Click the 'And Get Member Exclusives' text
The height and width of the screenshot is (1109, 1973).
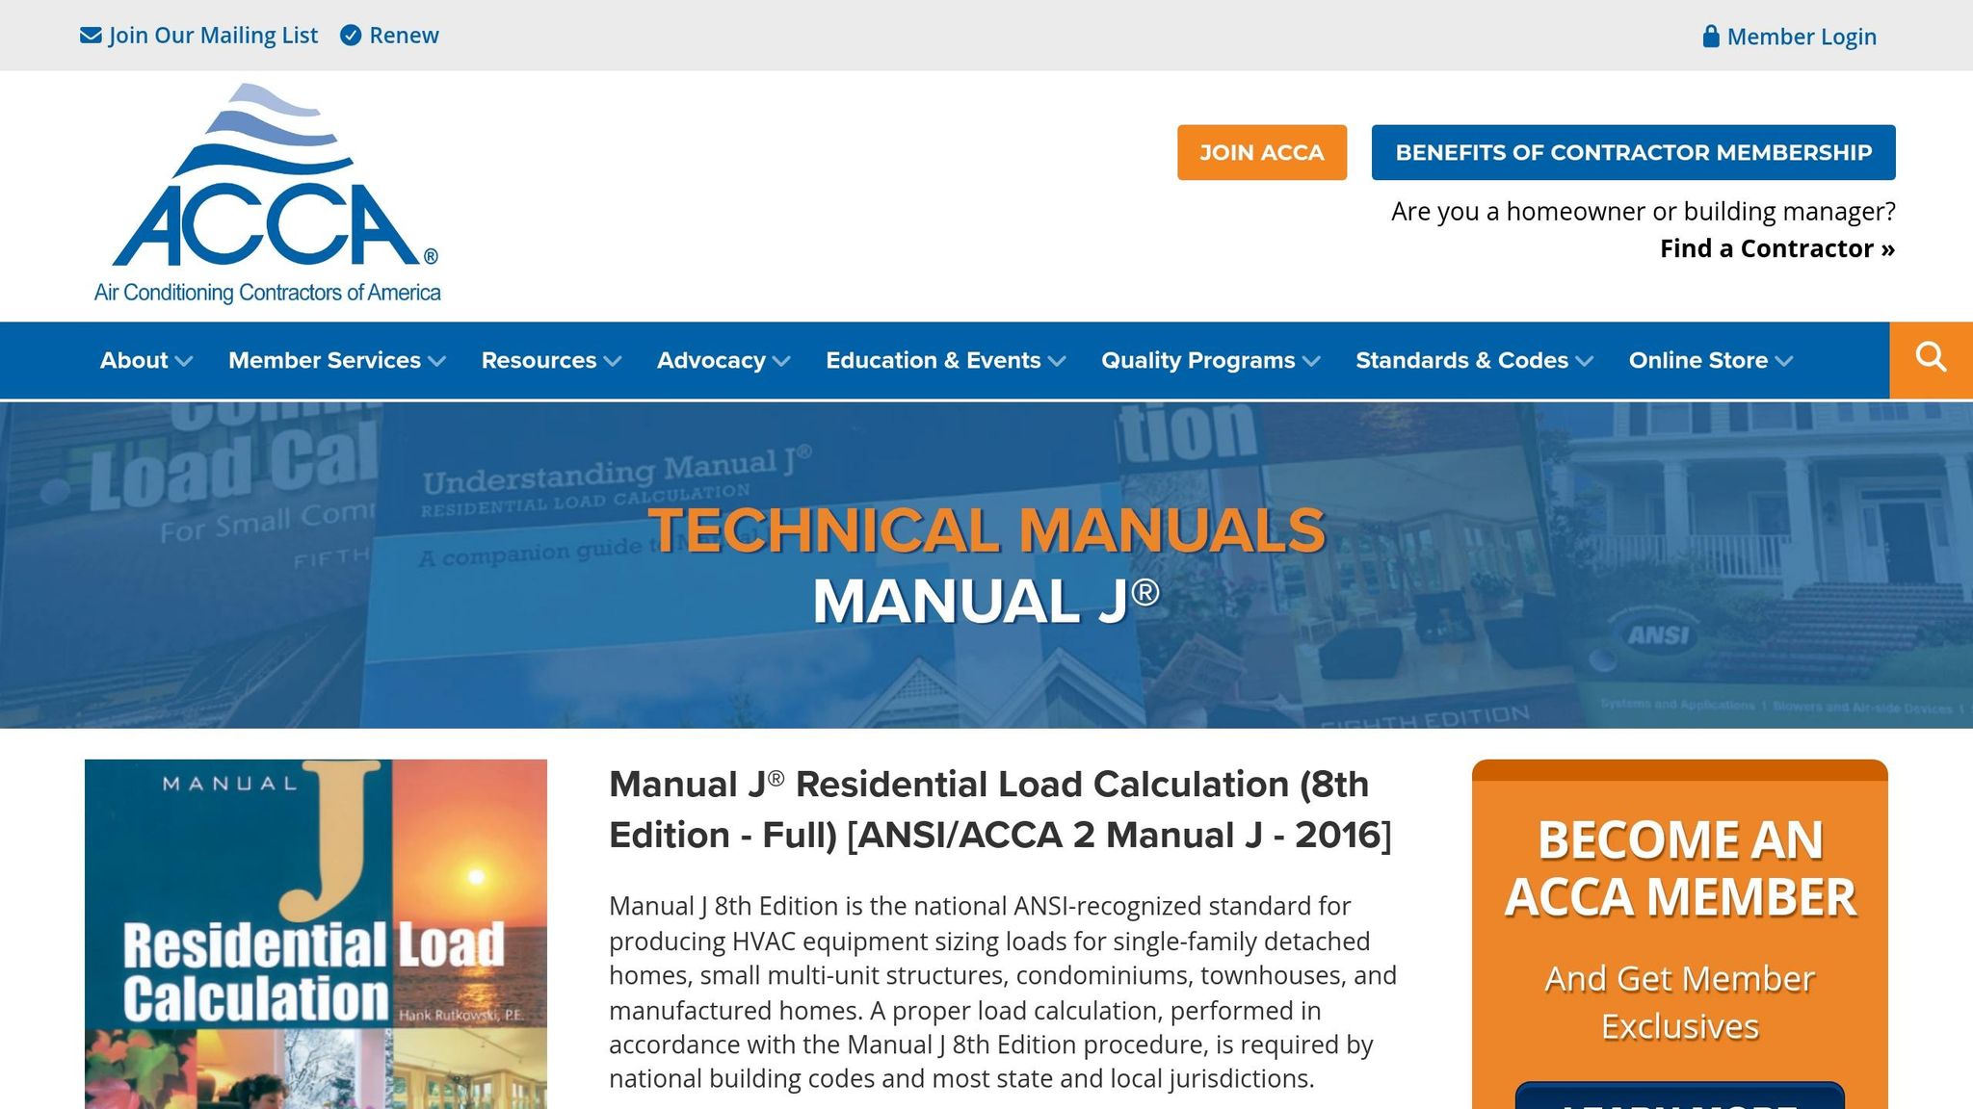pyautogui.click(x=1680, y=1002)
